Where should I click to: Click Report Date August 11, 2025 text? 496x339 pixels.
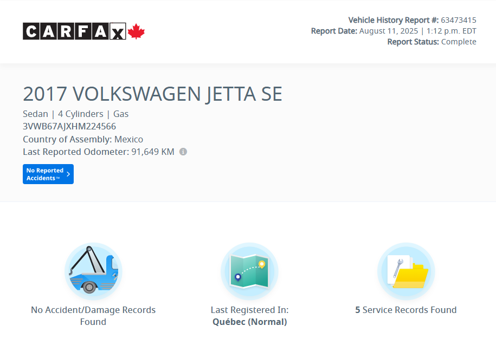pos(394,31)
